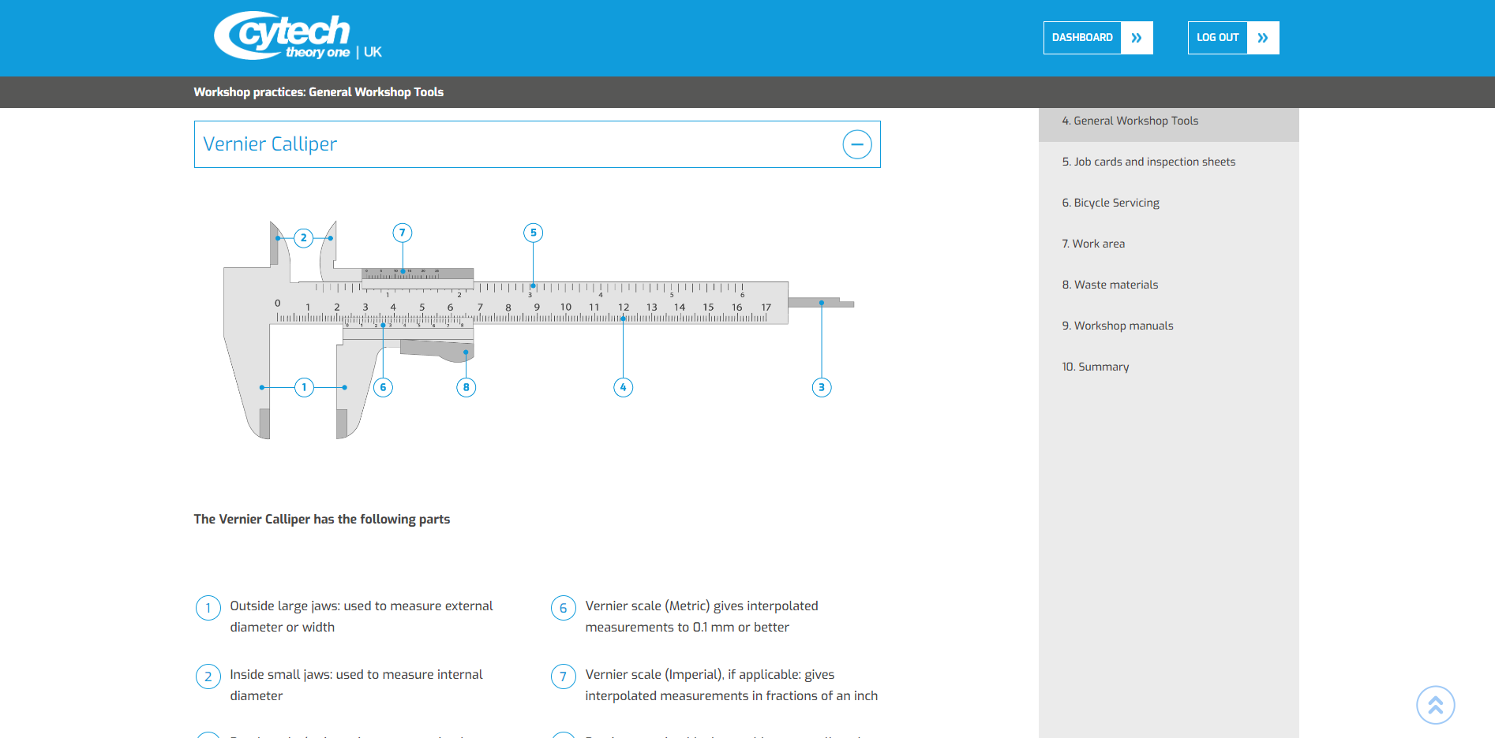Click the Cytech theory one logo
1495x738 pixels.
tap(298, 36)
